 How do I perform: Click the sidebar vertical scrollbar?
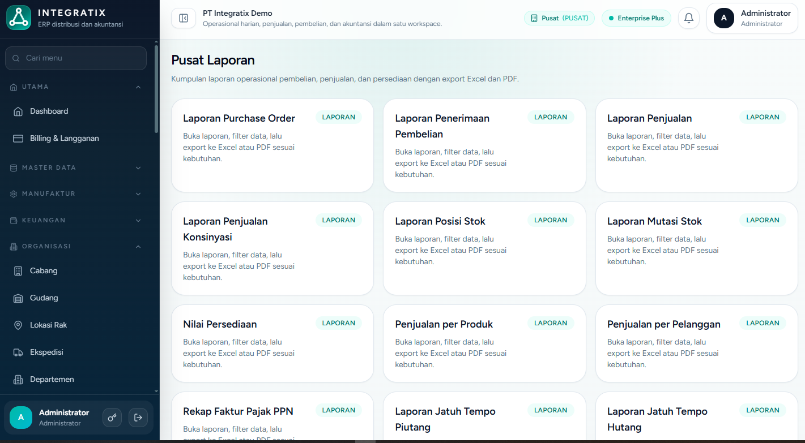click(x=156, y=89)
